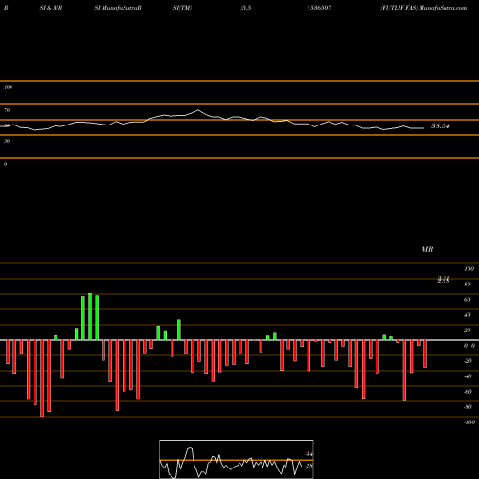Click the RSI axis label 70
The height and width of the screenshot is (479, 479).
(x=7, y=110)
